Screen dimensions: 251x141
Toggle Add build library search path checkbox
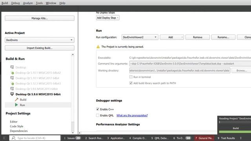click(131, 83)
